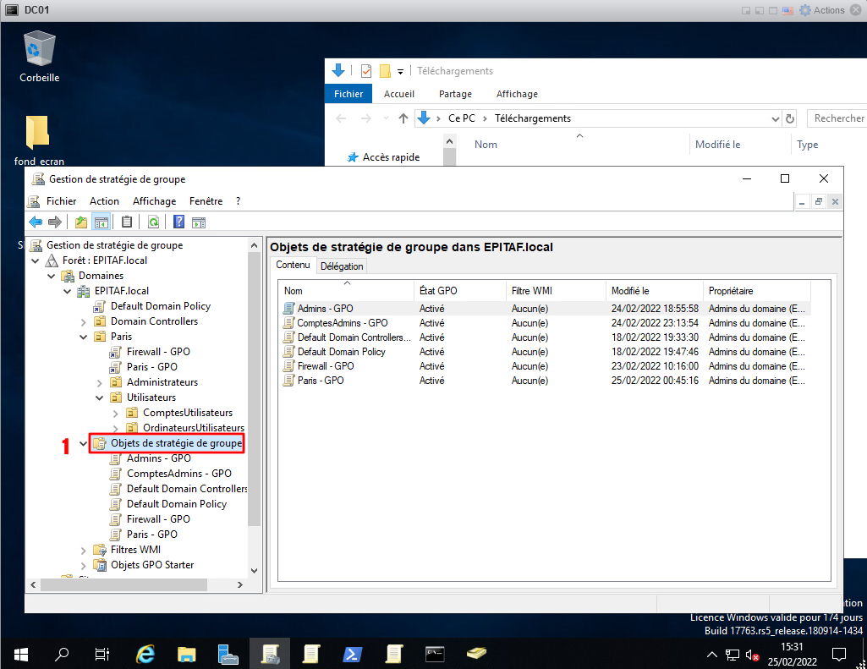Expand the ComptesUtilisateurs organizational unit
This screenshot has height=669, width=867.
(x=116, y=413)
